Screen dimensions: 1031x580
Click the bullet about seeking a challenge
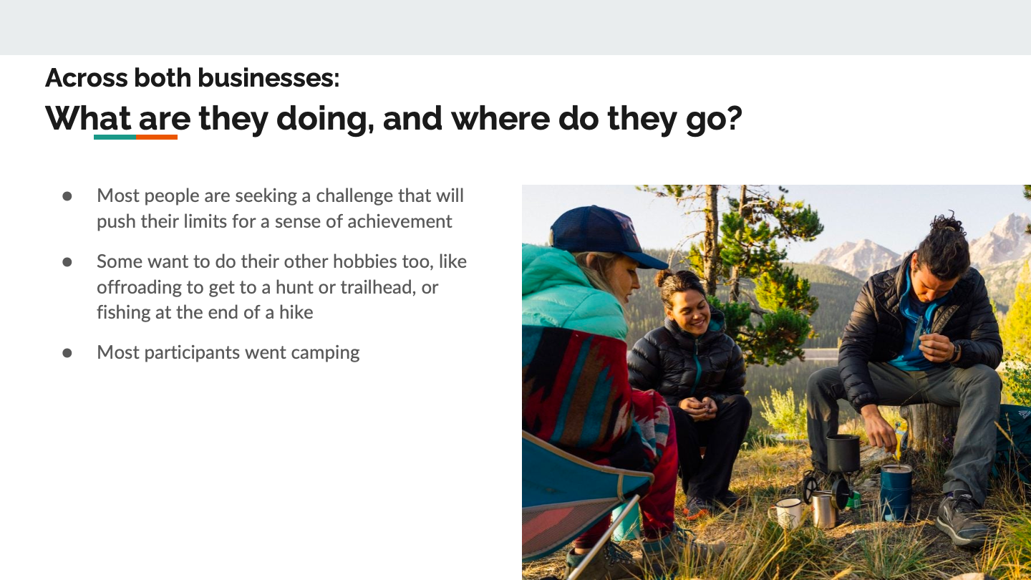point(281,208)
